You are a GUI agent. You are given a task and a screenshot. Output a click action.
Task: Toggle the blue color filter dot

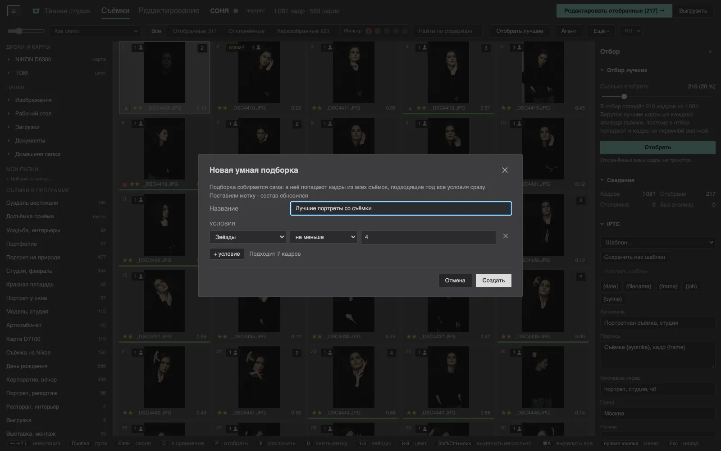point(396,31)
